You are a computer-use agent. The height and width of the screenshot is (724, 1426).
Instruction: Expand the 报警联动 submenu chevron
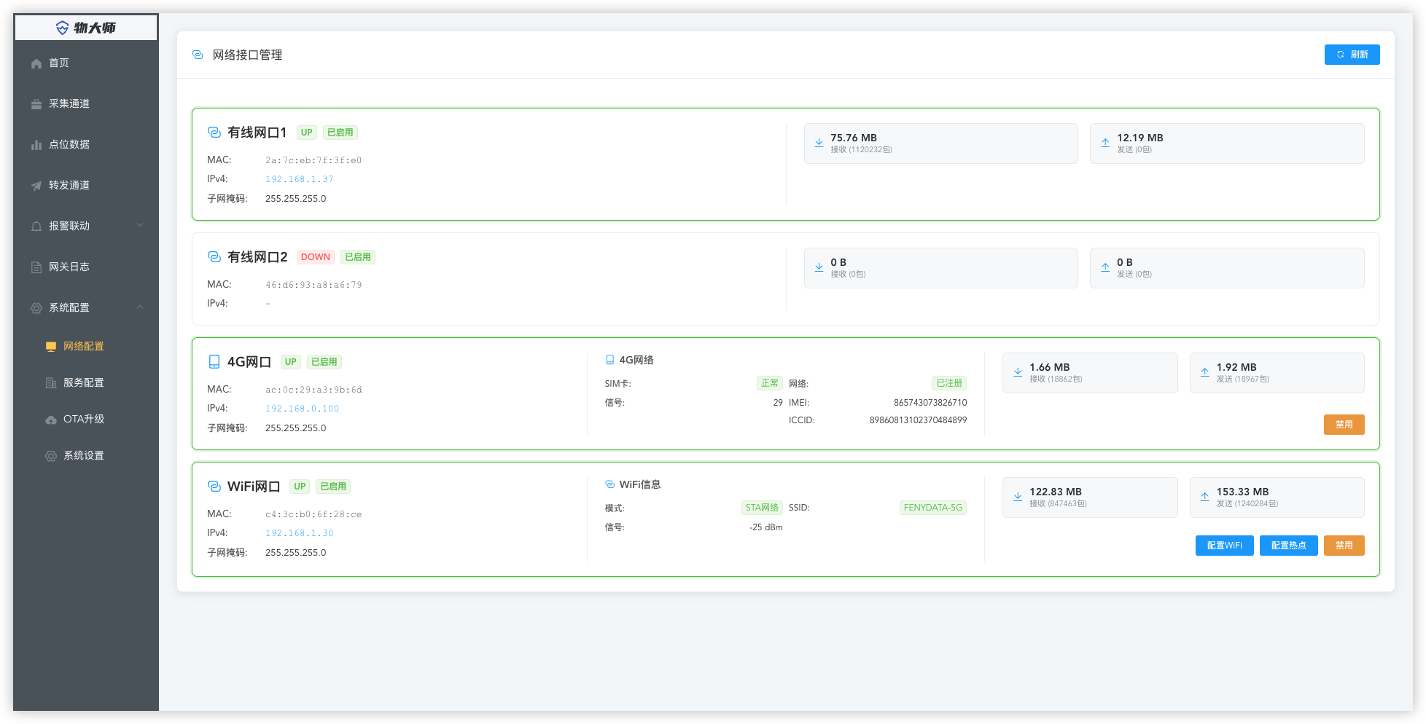click(140, 226)
